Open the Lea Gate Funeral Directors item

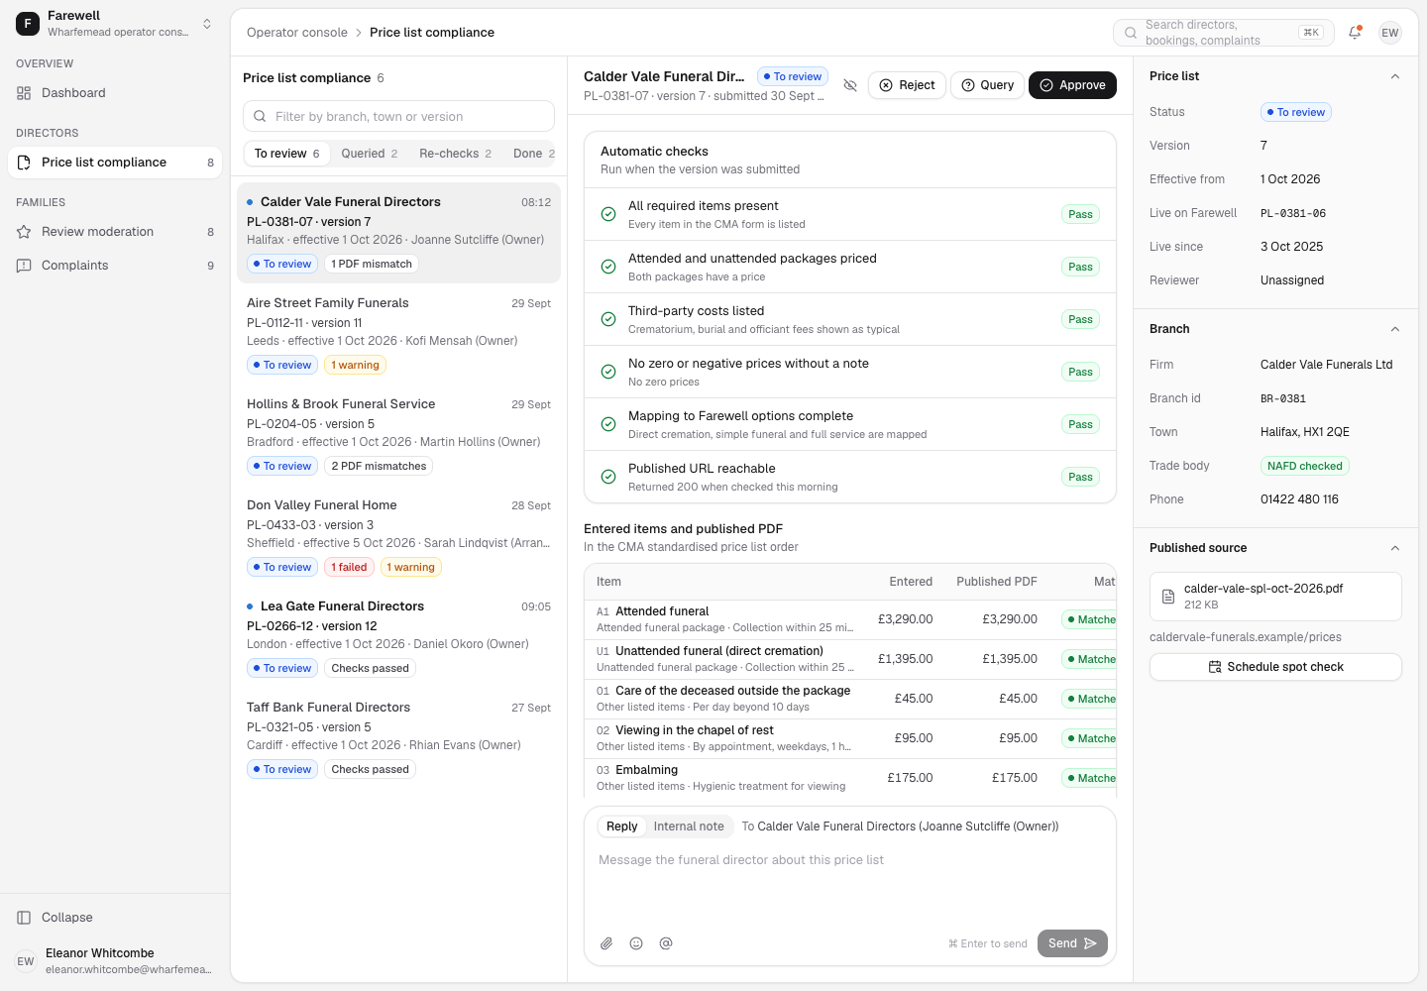tap(398, 637)
